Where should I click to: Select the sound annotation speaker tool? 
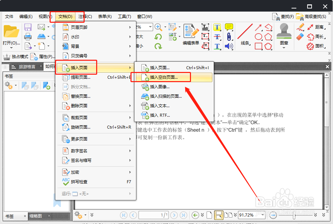point(228,45)
